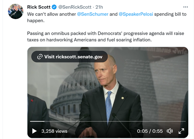Open the three-dot more options menu
194x139 pixels.
(x=185, y=7)
